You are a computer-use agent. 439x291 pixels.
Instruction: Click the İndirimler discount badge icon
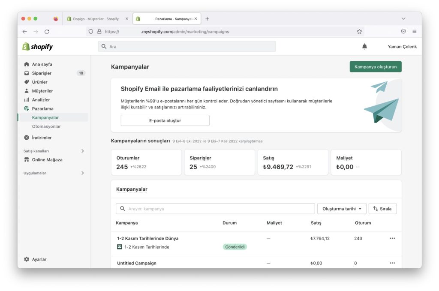27,138
